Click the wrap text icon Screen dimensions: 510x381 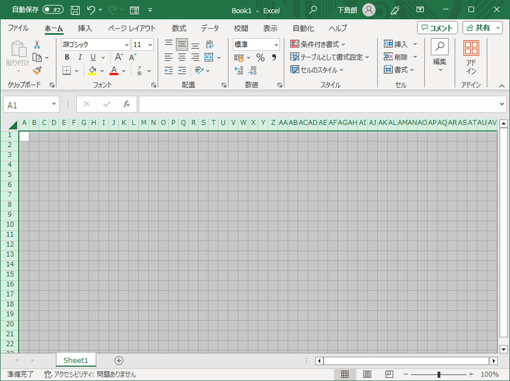[x=210, y=44]
